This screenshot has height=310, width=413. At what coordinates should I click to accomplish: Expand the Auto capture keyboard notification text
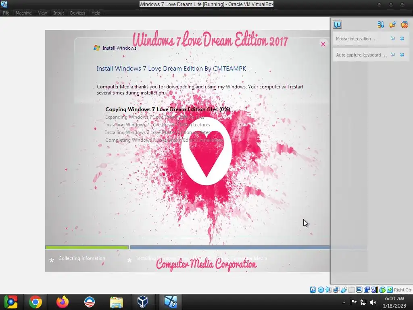click(x=361, y=55)
